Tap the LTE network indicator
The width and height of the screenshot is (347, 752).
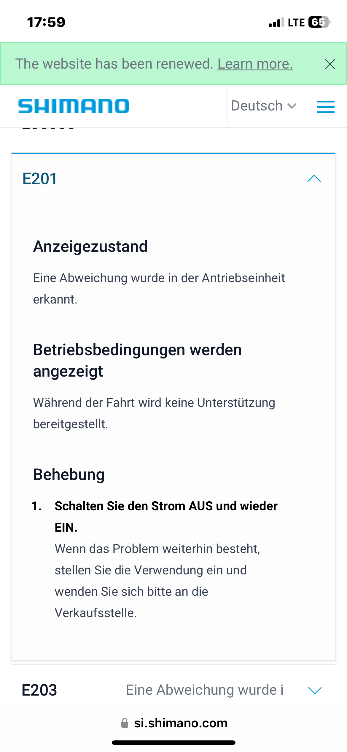point(296,23)
